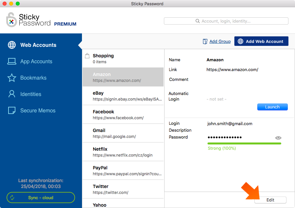Click the macOS green zoom window button
This screenshot has height=208, width=295.
click(18, 4)
